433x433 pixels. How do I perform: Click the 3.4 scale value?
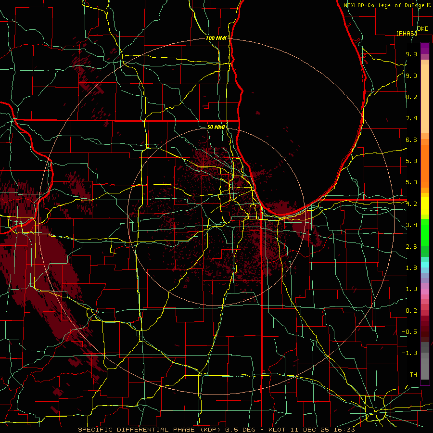[411, 225]
